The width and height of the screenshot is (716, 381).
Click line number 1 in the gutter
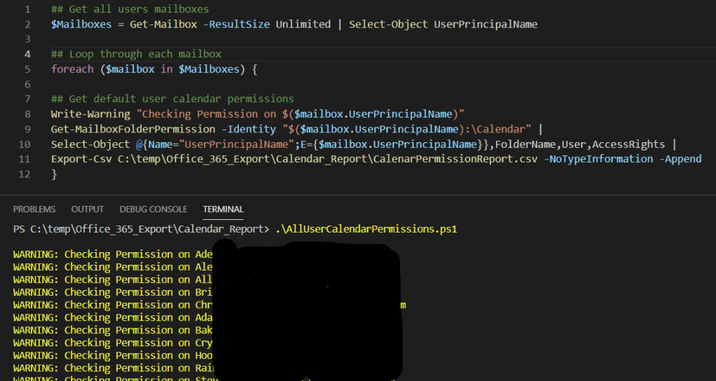point(27,9)
